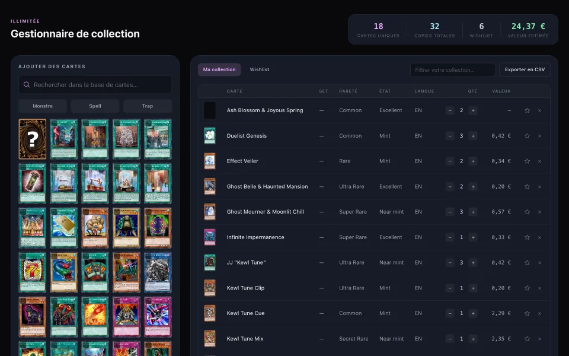Click the Kewl Tune Clip card name

(245, 288)
